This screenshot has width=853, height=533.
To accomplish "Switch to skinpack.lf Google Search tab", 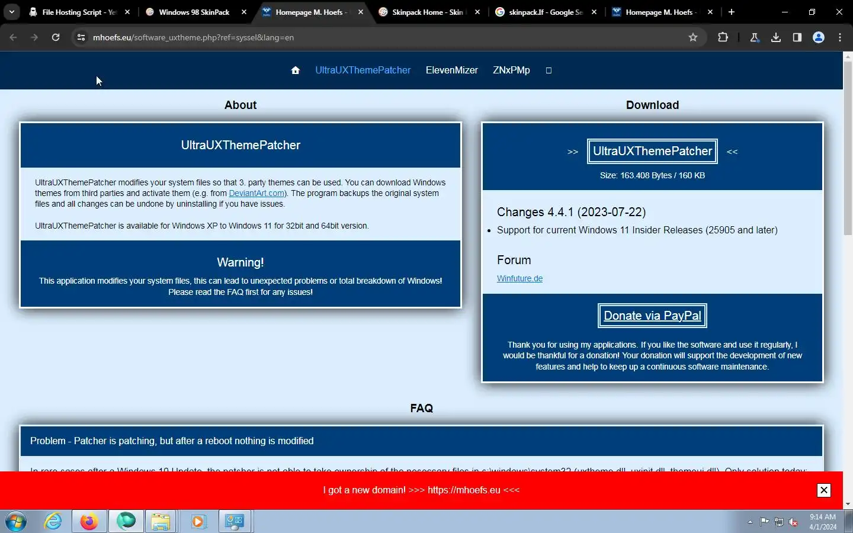I will point(545,12).
